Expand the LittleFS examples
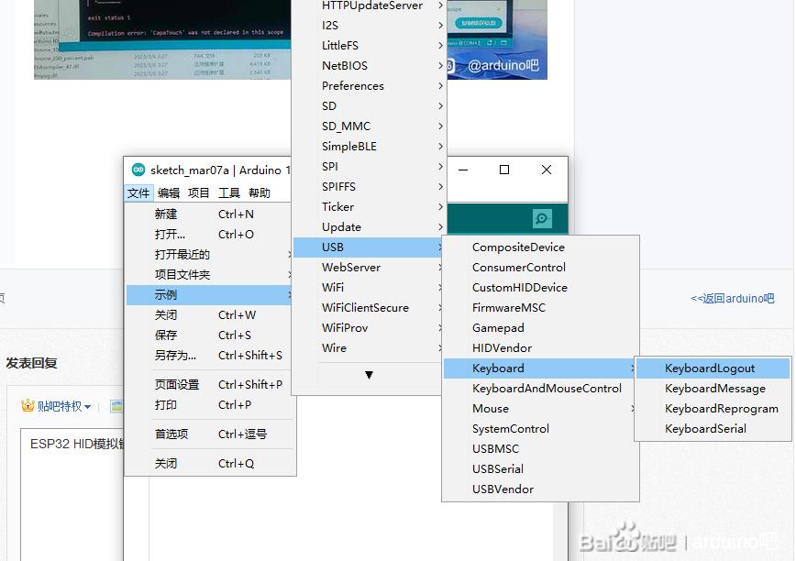 pyautogui.click(x=370, y=46)
